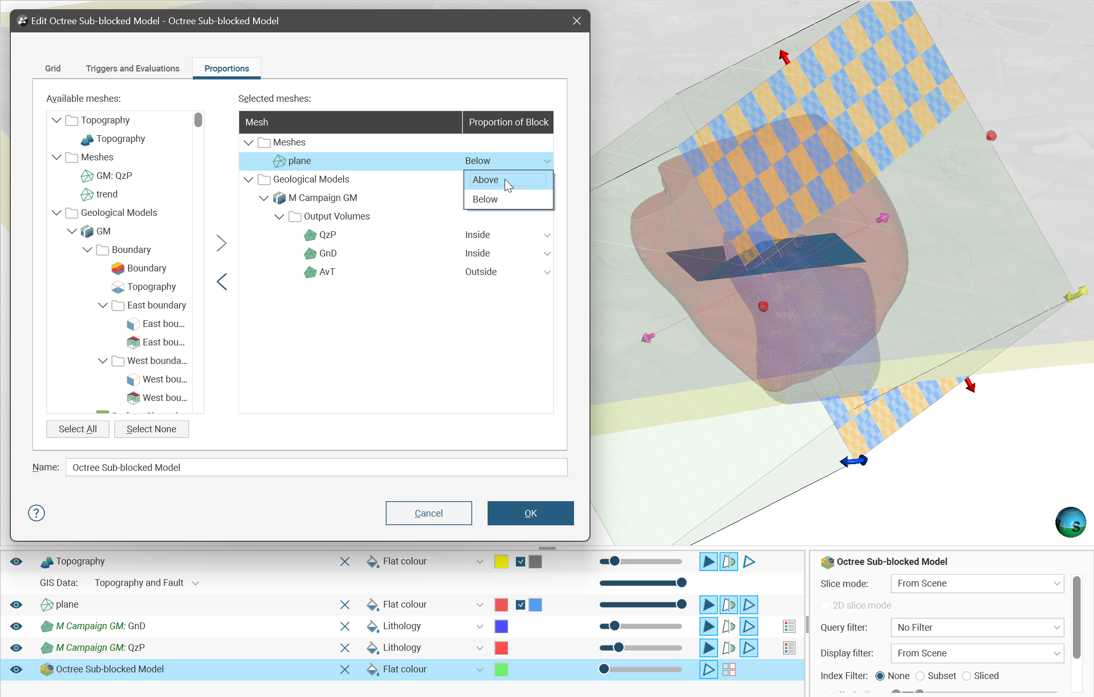1094x697 pixels.
Task: Choose Above from the dropdown list
Action: [486, 180]
